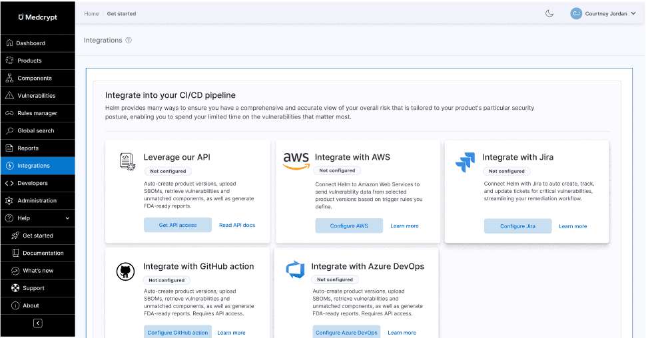The width and height of the screenshot is (646, 338).
Task: Click the Get API access button
Action: (x=178, y=225)
